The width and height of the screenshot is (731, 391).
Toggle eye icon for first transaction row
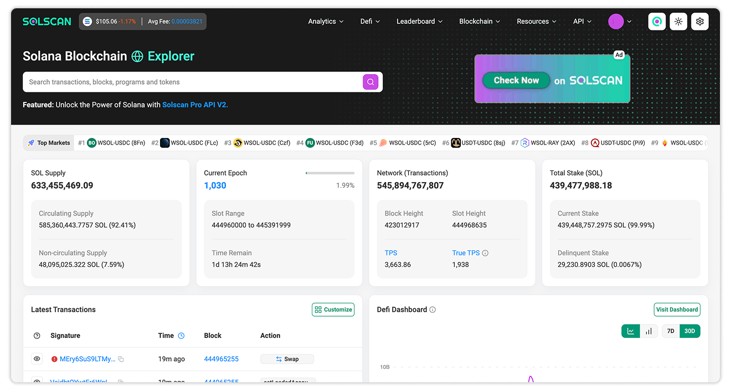(37, 359)
